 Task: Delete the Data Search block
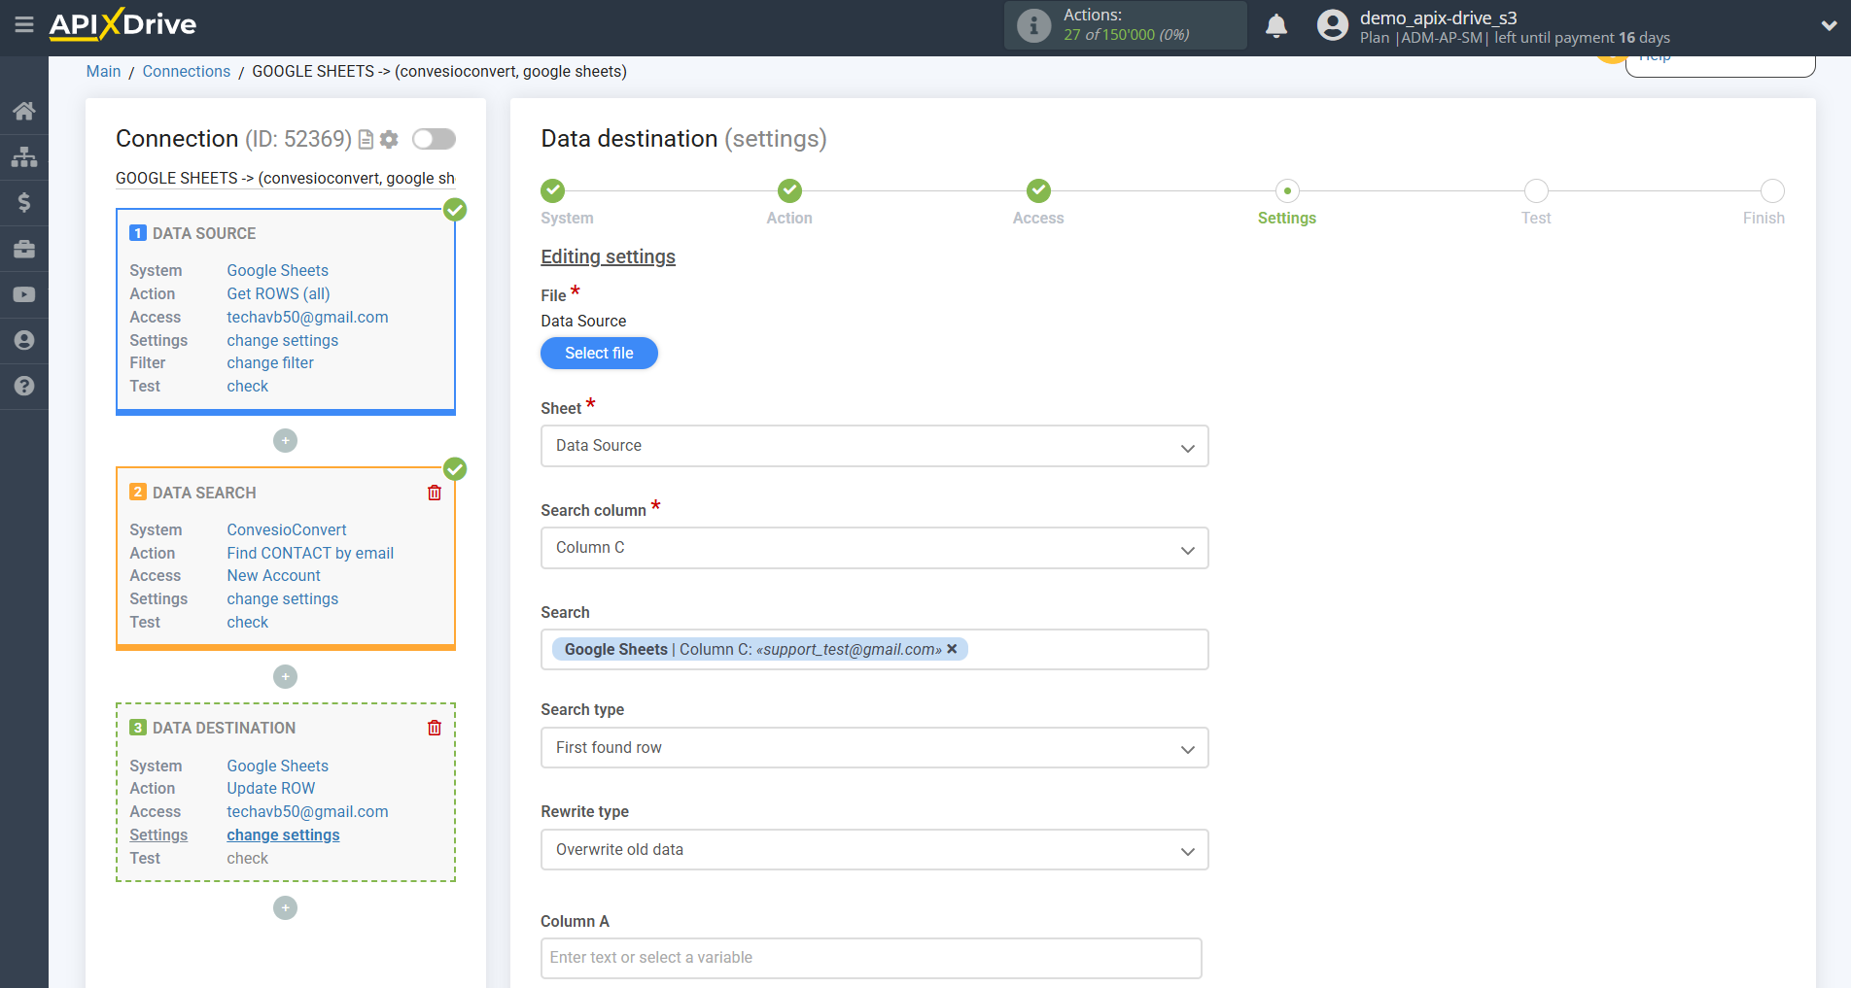pyautogui.click(x=435, y=493)
